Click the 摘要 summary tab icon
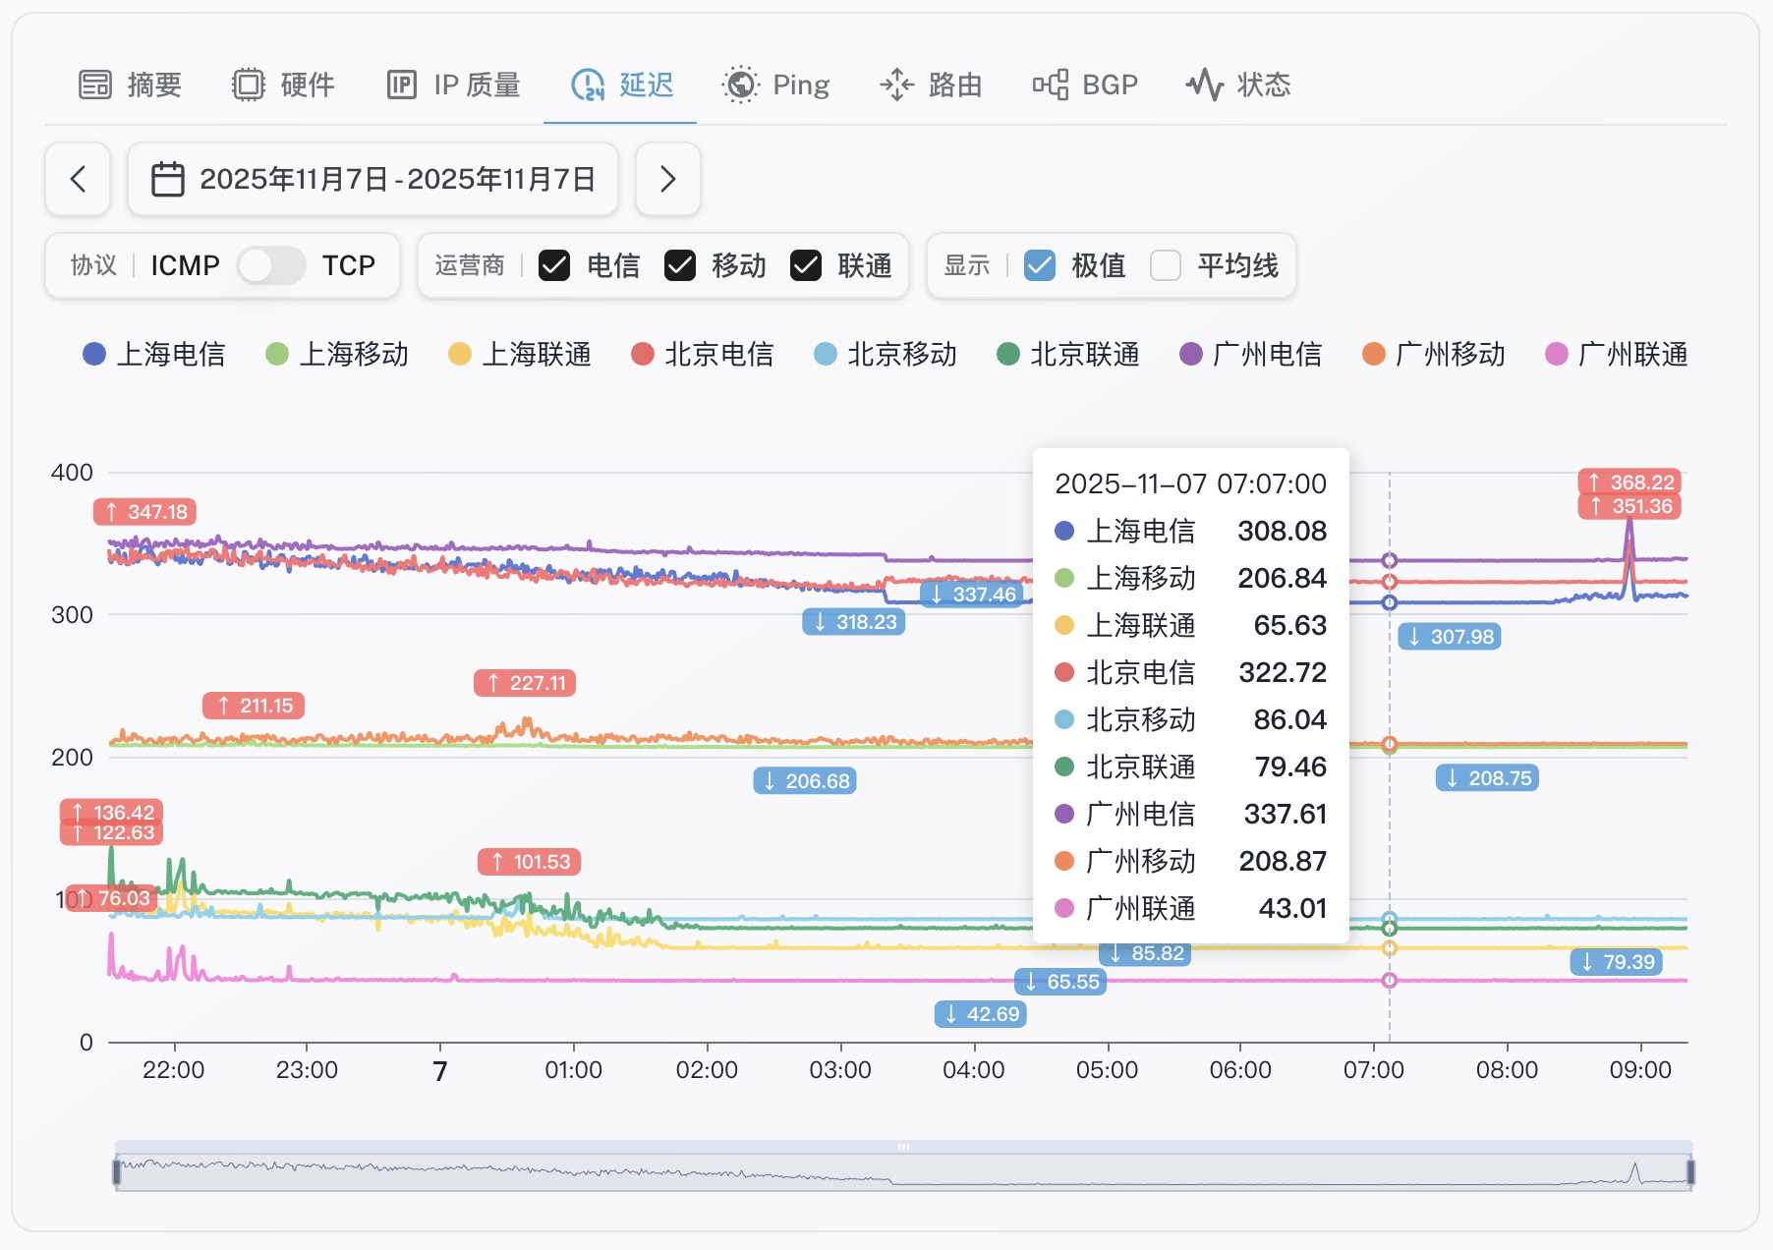The height and width of the screenshot is (1250, 1773). pyautogui.click(x=95, y=85)
